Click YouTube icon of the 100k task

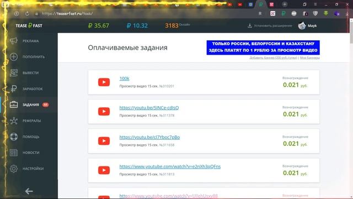(x=104, y=82)
